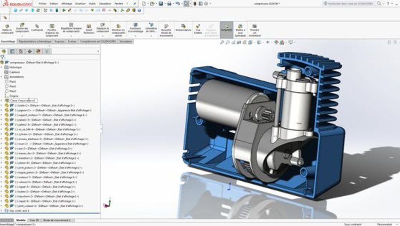This screenshot has width=400, height=226.
Task: Click the Print icon in top toolbar
Action: [169, 4]
